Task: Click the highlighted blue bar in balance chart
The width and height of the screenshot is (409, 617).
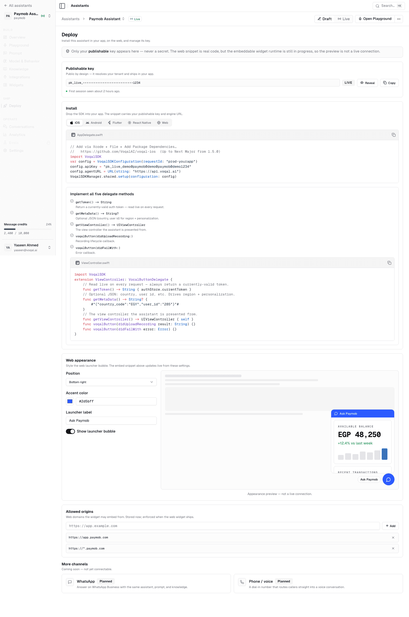Action: coord(385,454)
